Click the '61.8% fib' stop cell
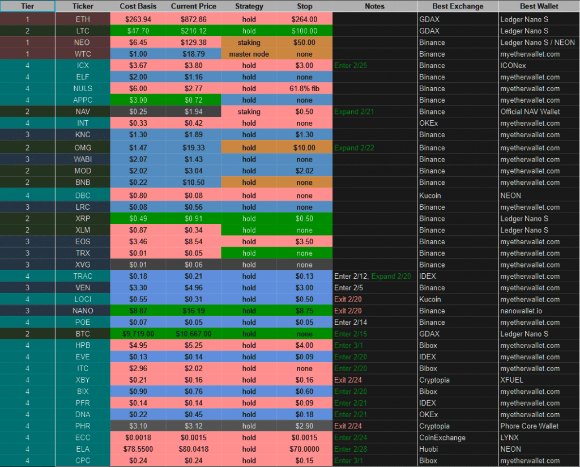Viewport: 580px width, 467px height. point(304,88)
